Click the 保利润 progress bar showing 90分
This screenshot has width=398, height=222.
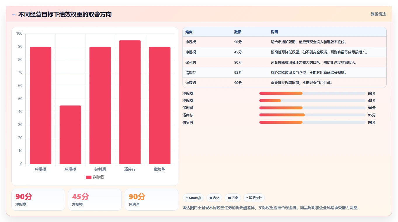tap(312, 108)
